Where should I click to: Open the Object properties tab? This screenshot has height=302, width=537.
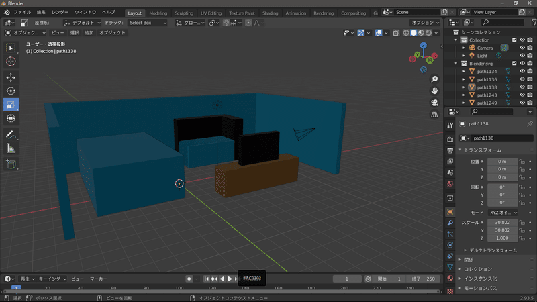coord(450,212)
